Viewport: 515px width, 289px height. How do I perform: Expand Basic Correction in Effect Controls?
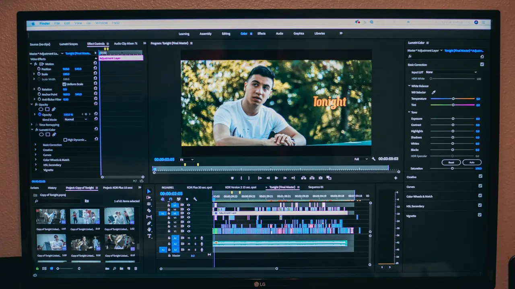point(35,145)
